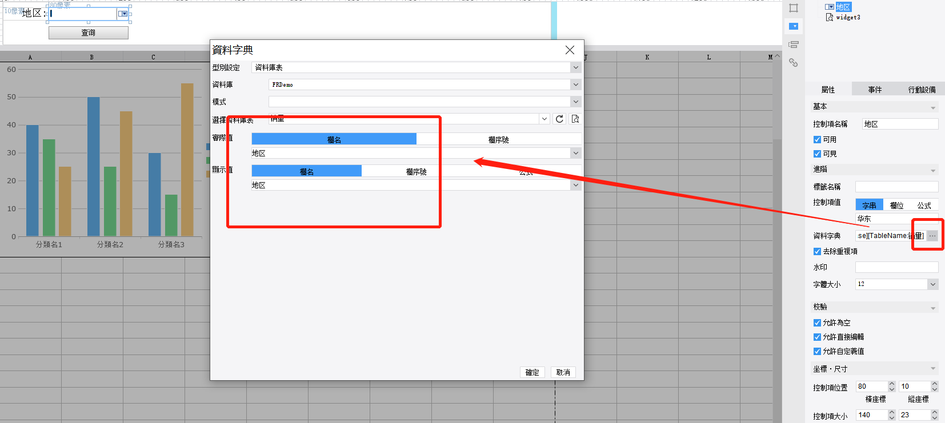The width and height of the screenshot is (945, 423).
Task: Click the 查询 button in parameter pane
Action: 89,33
